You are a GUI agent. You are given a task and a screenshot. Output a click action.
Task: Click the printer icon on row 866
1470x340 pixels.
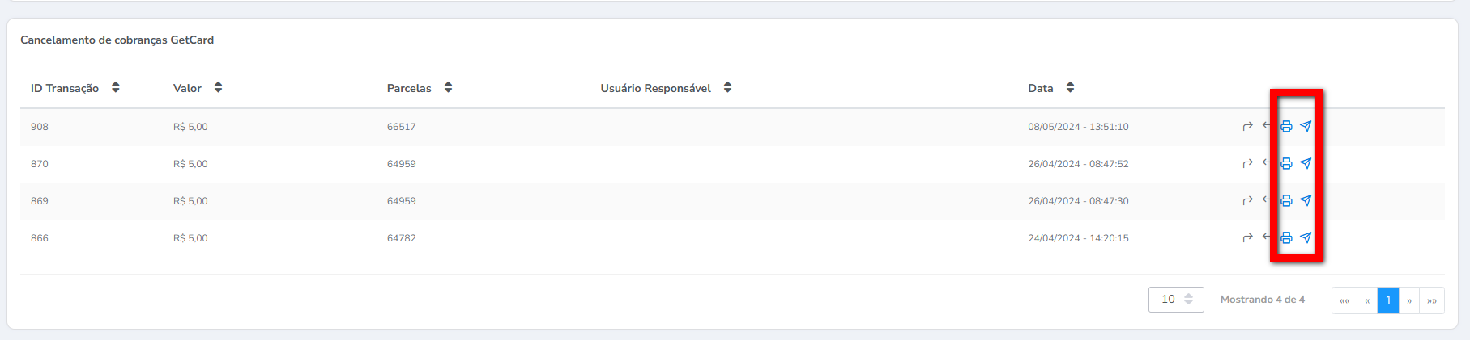coord(1286,237)
